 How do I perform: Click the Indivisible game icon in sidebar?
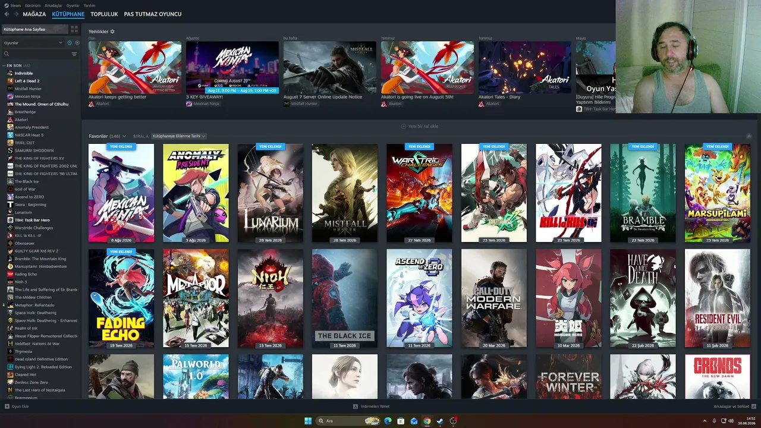click(10, 73)
